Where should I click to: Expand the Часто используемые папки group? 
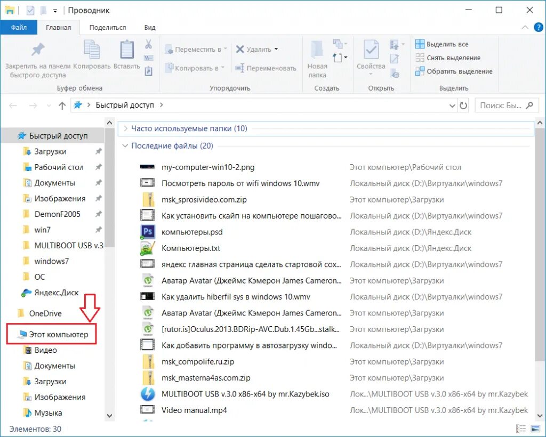pos(125,129)
